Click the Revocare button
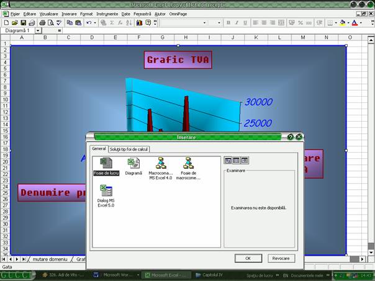This screenshot has width=375, height=281. pyautogui.click(x=281, y=258)
